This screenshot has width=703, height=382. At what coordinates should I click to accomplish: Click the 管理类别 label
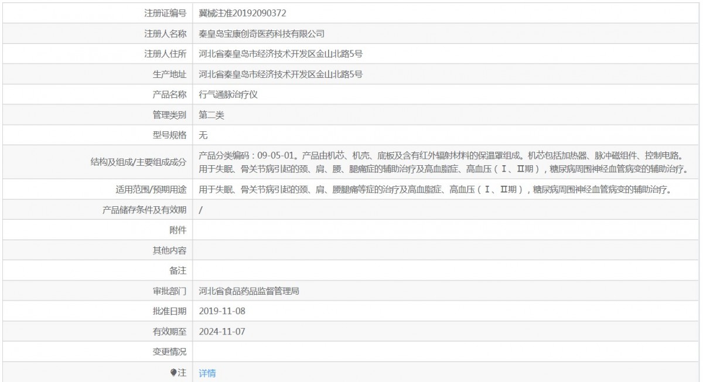click(x=169, y=115)
